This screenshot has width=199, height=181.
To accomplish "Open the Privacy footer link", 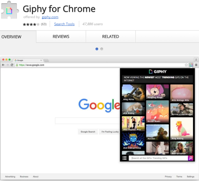I will 168,177.
